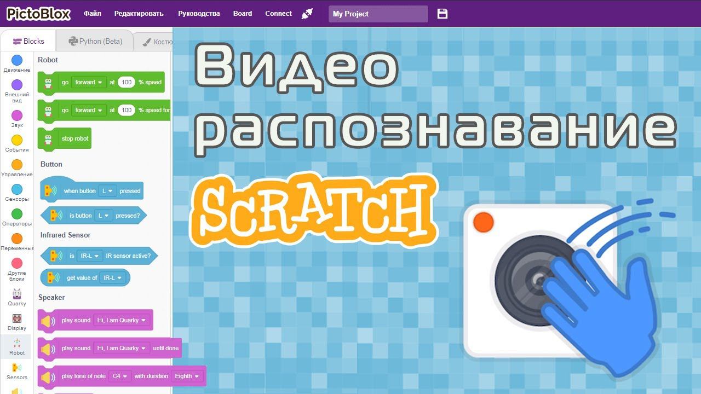The width and height of the screenshot is (701, 394).
Task: Open forward dropdown in first go block
Action: [89, 82]
